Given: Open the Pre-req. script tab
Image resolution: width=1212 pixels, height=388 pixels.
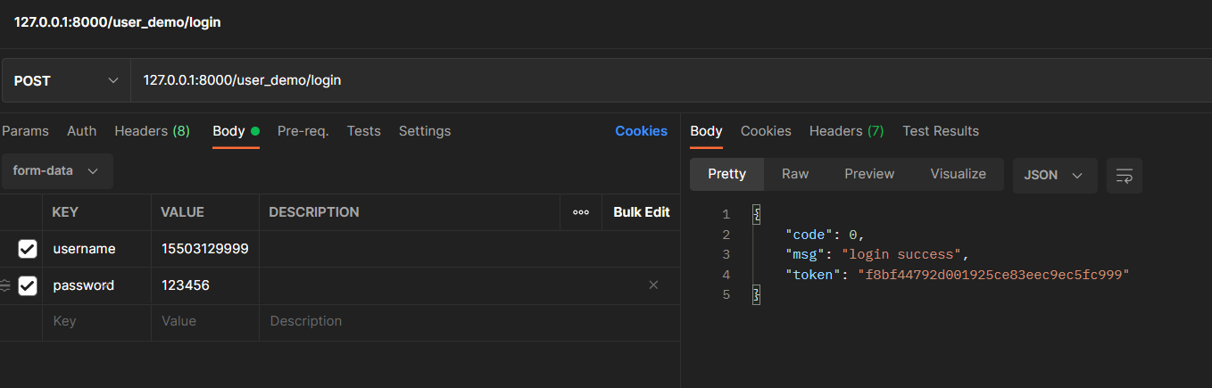Looking at the screenshot, I should click(x=303, y=131).
